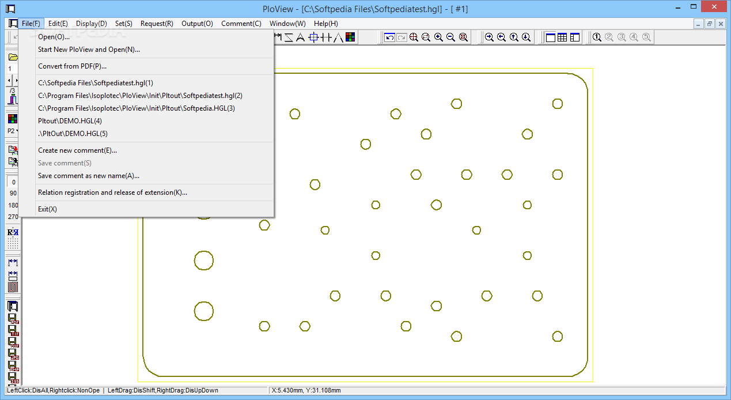Open the Display(D) menu
731x400 pixels.
pos(92,24)
